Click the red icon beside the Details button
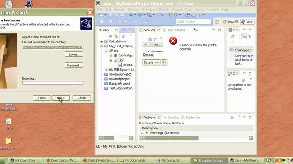Image resolution: width=293 pixels, height=164 pixels. point(164,62)
